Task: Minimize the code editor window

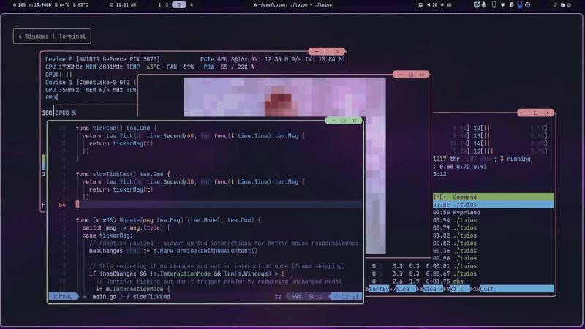Action: pyautogui.click(x=333, y=121)
